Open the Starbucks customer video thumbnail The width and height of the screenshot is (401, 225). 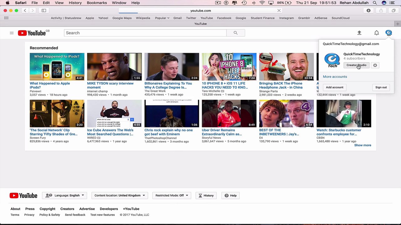click(x=344, y=113)
